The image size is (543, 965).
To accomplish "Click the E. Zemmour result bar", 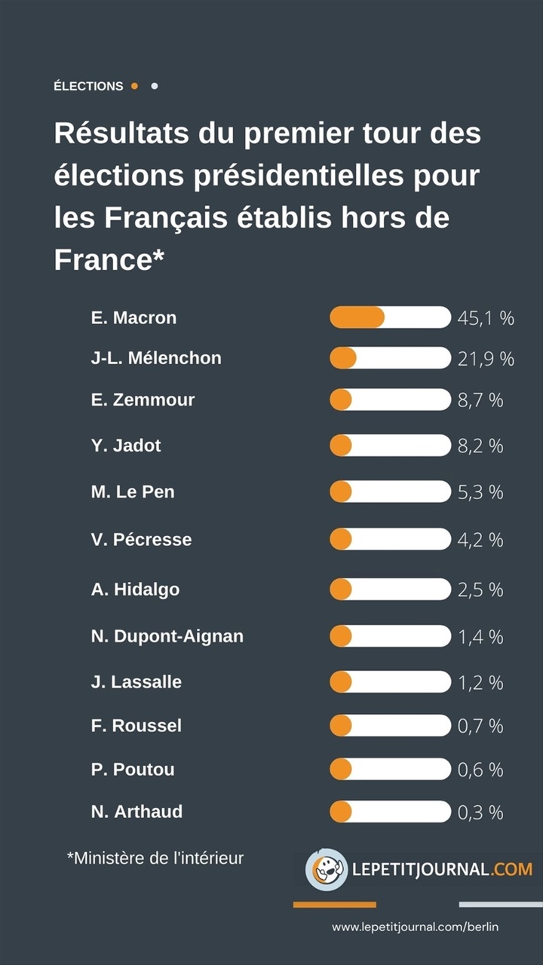I will coord(390,400).
